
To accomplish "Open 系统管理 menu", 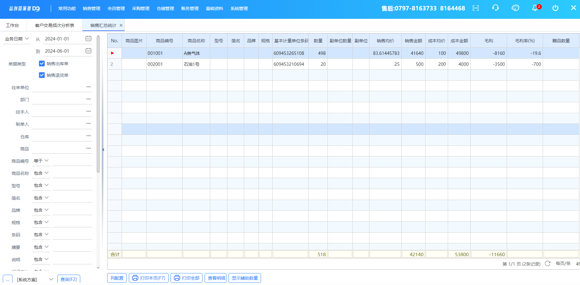I will 239,8.
